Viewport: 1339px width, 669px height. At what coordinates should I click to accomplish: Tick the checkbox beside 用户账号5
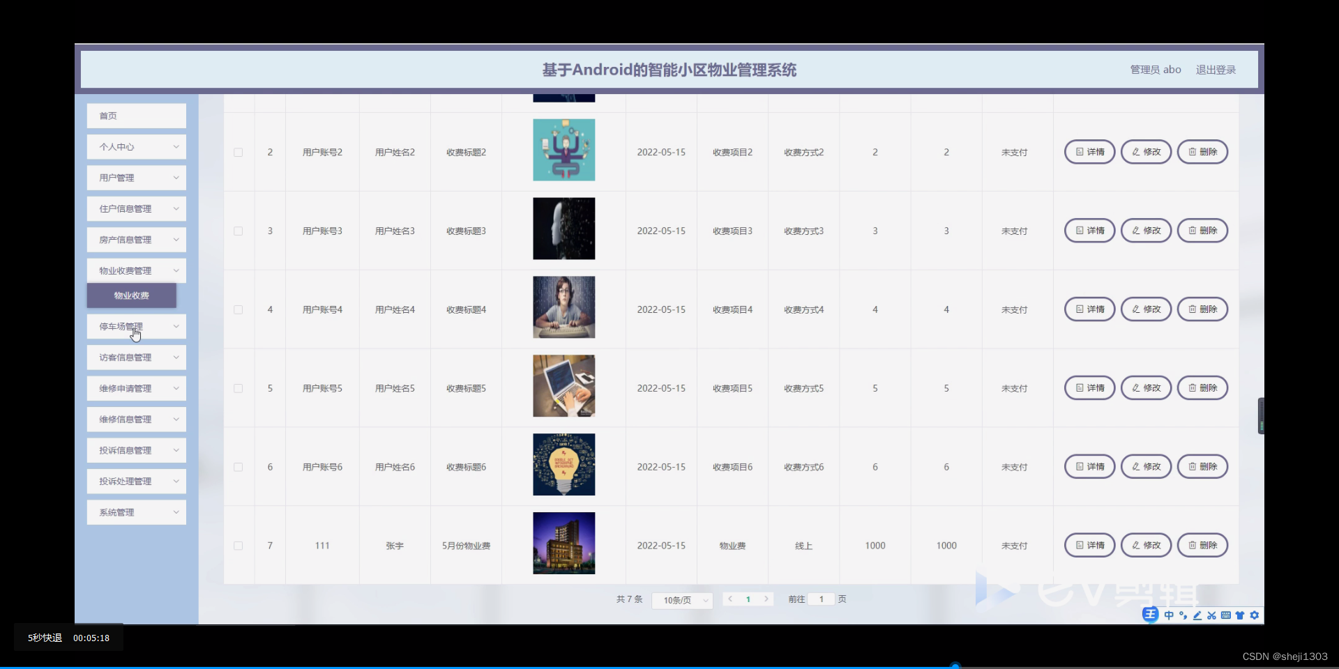coord(238,388)
